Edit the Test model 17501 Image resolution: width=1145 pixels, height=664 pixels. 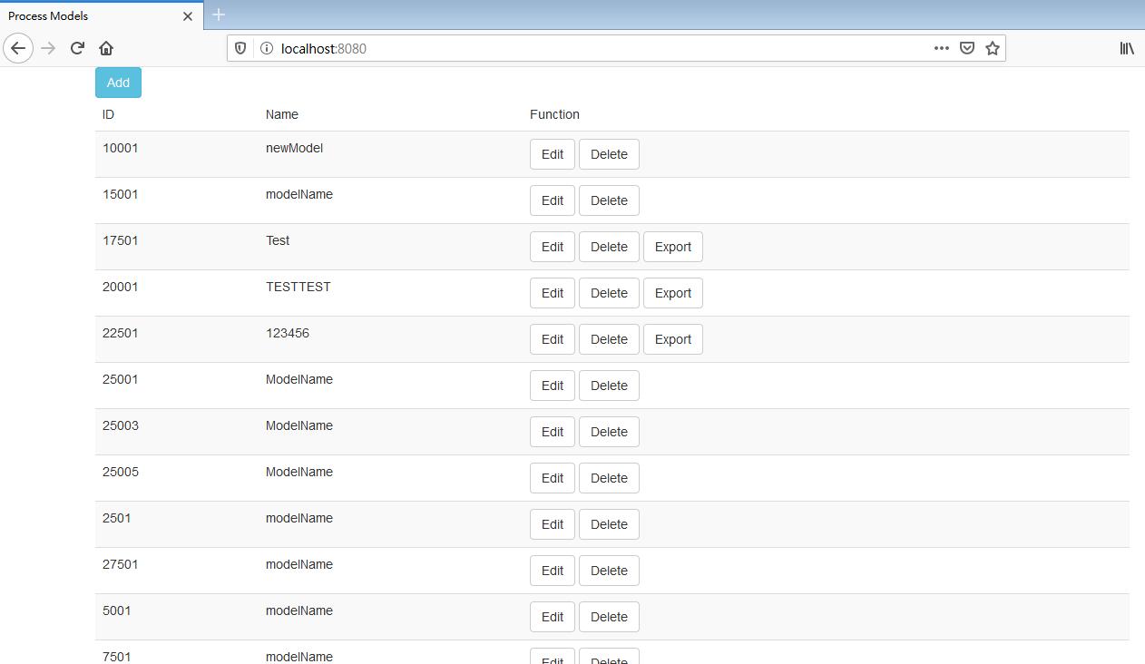553,247
